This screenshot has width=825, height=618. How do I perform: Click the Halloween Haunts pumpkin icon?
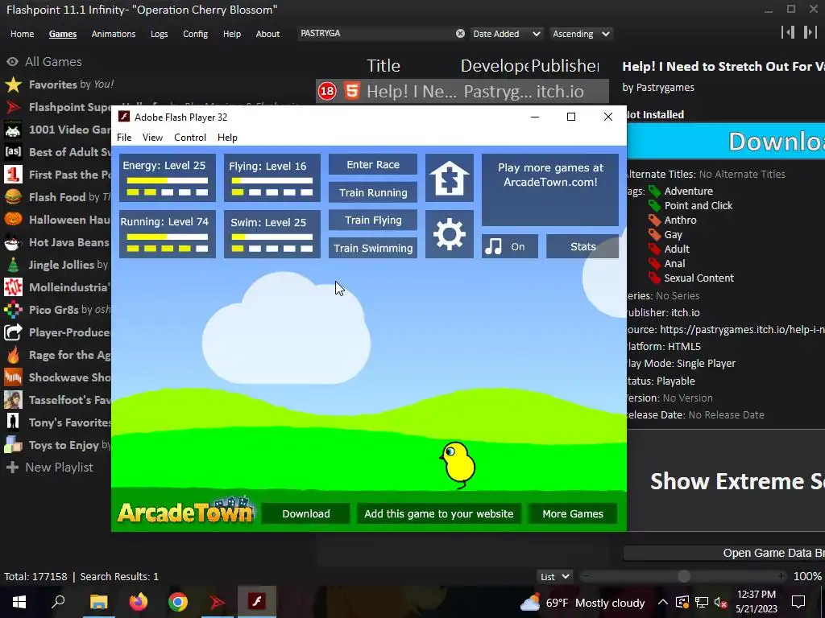(13, 220)
